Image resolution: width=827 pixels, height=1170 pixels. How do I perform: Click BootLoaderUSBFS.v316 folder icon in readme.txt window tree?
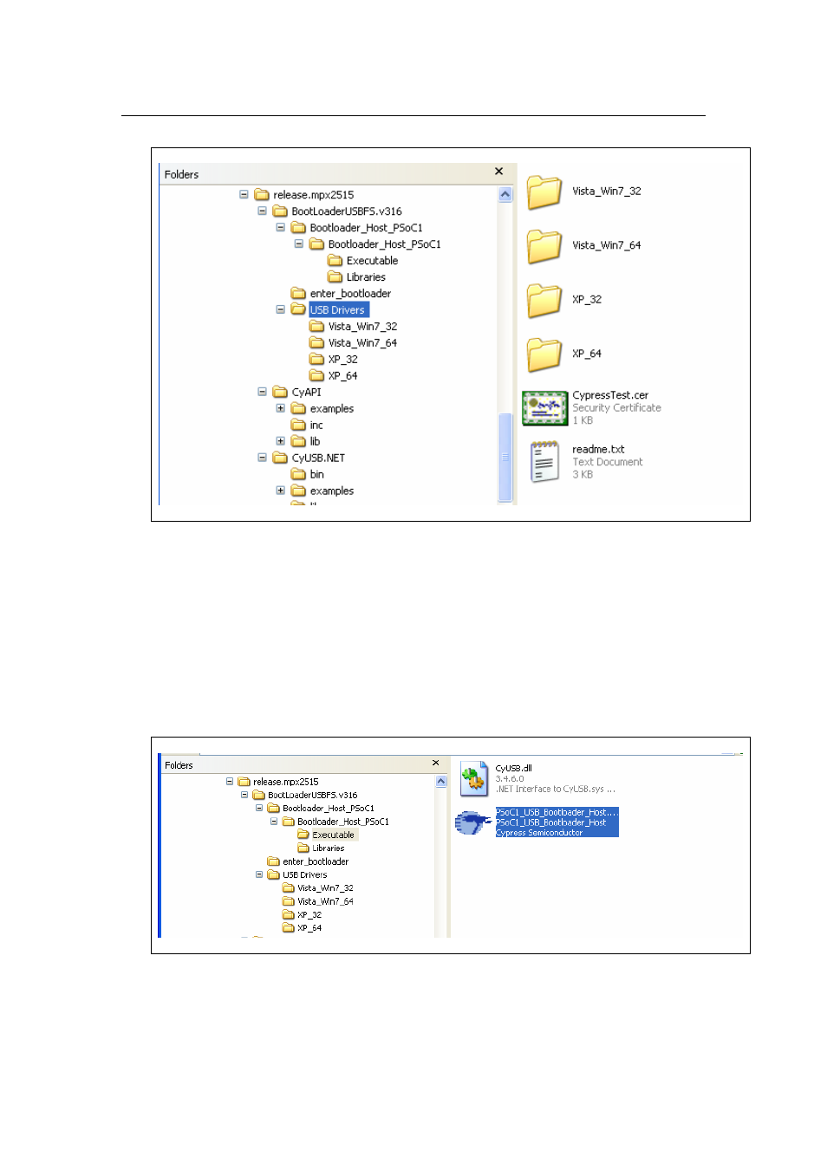point(280,211)
